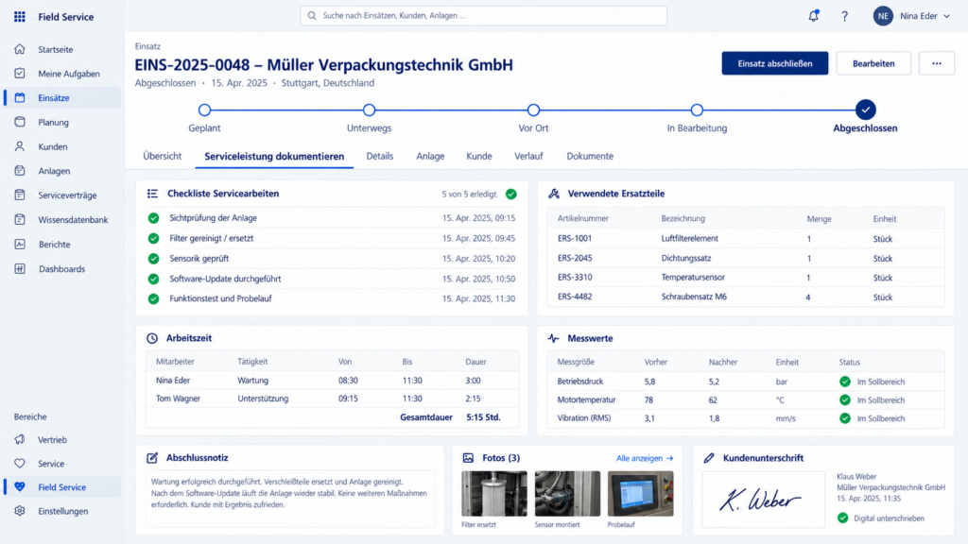Click the Einstellungen gear icon

click(20, 511)
